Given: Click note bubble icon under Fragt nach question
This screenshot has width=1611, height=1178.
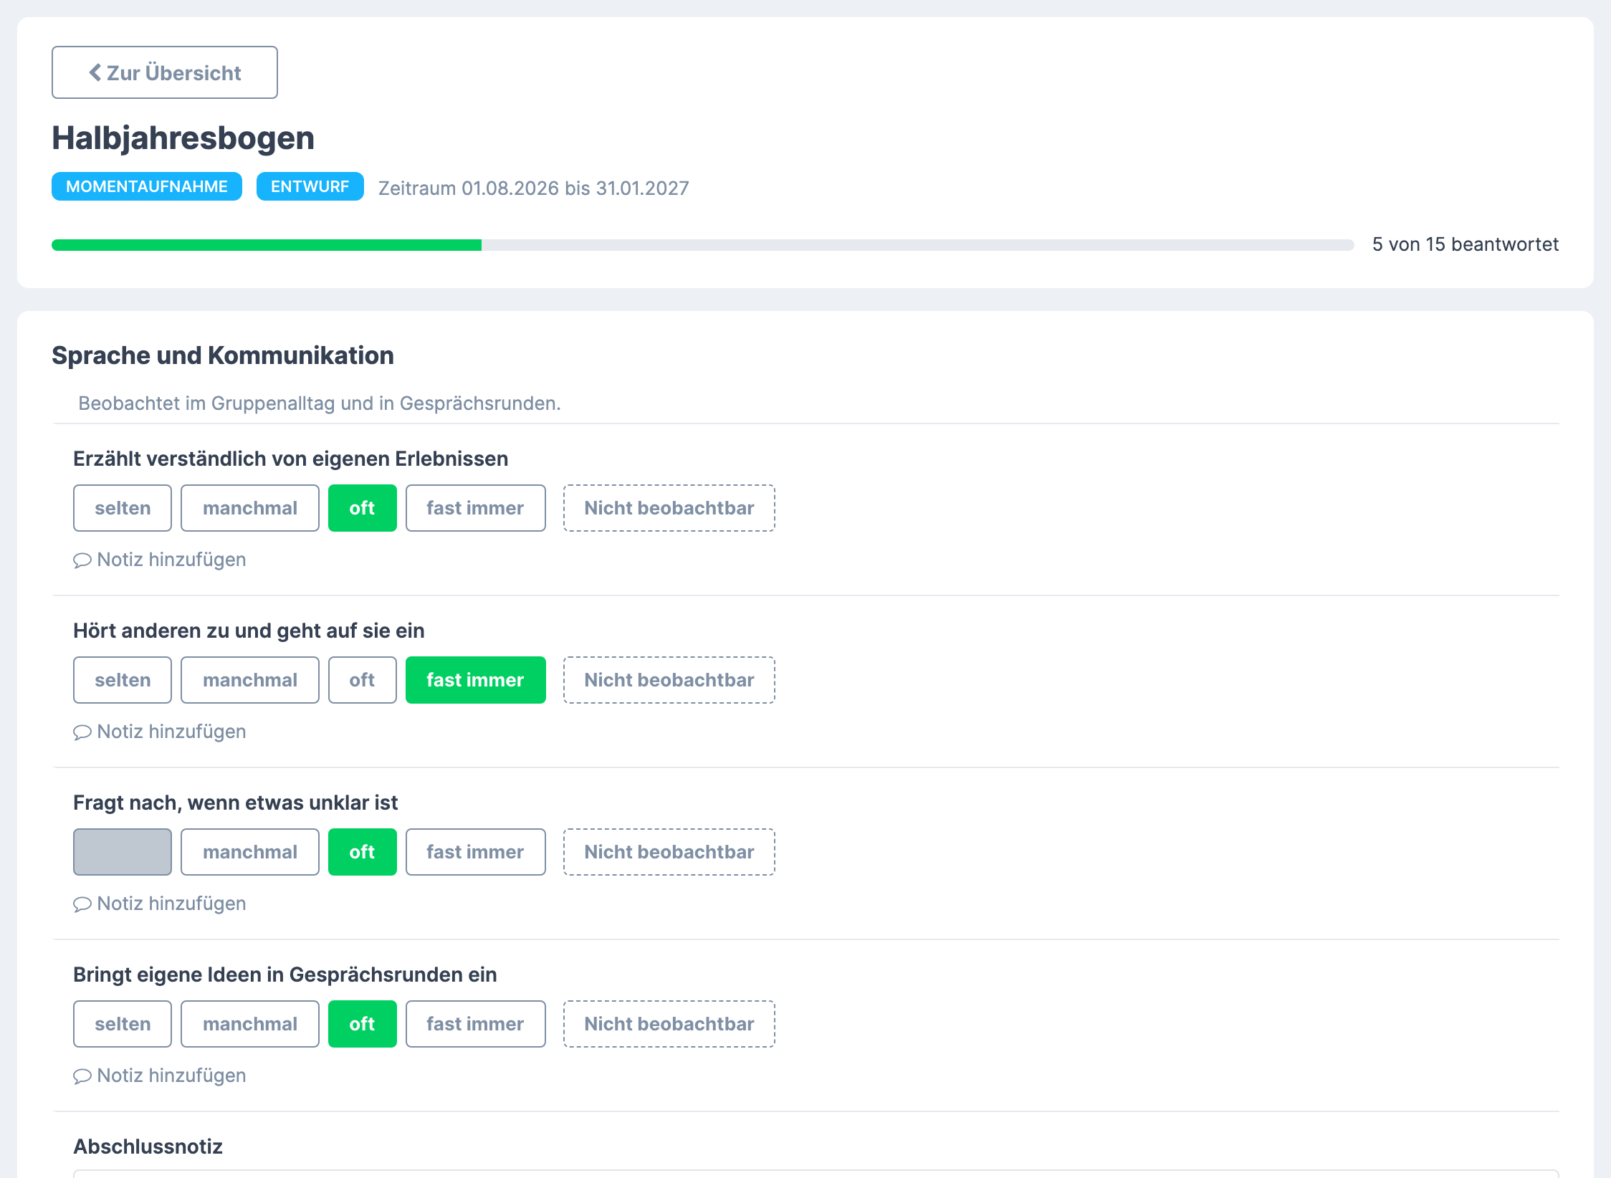Looking at the screenshot, I should (x=82, y=904).
